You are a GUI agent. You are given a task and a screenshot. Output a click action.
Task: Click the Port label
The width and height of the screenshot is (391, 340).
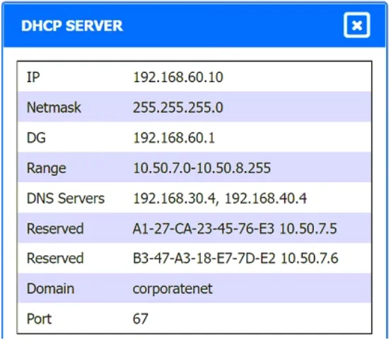coord(39,319)
